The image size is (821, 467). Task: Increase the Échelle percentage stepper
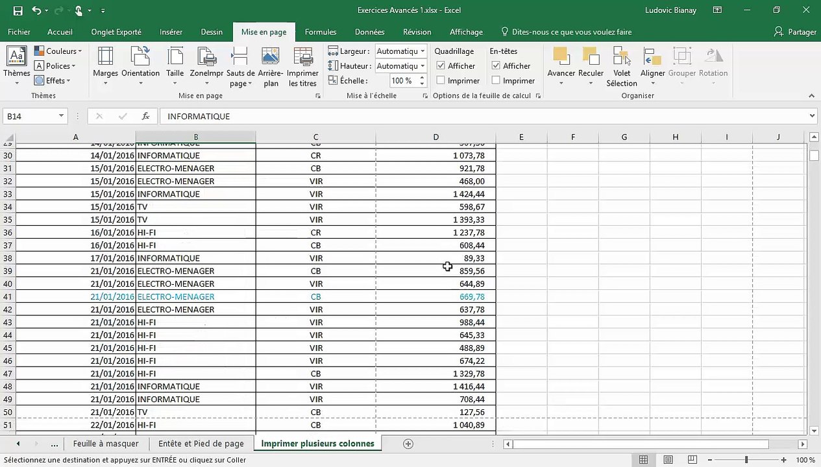click(423, 78)
